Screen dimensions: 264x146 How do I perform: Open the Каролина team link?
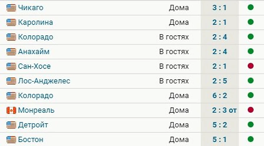(35, 22)
